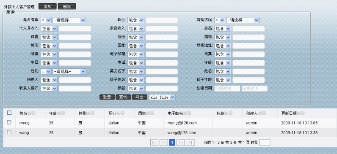
Task: Sort 电子邮箱 column ascending arrow icon
Action: (x=185, y=113)
